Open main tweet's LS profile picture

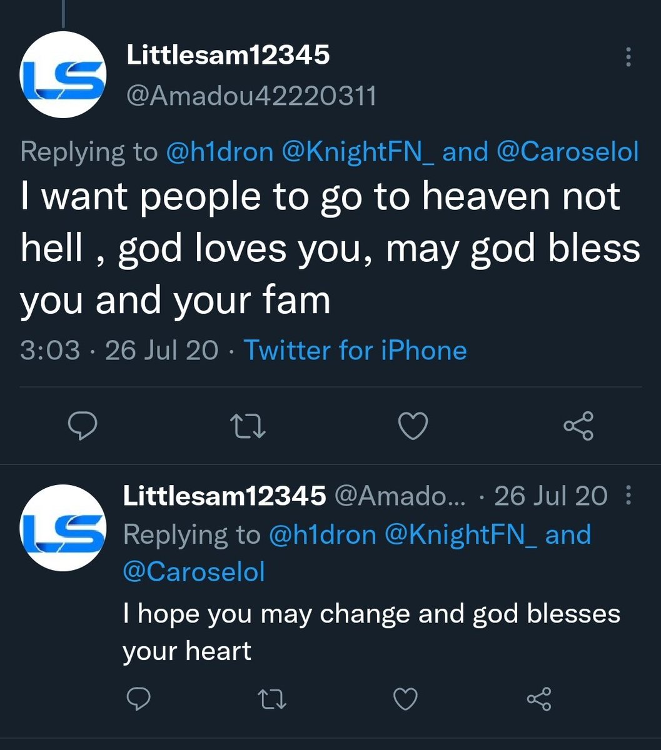click(63, 75)
